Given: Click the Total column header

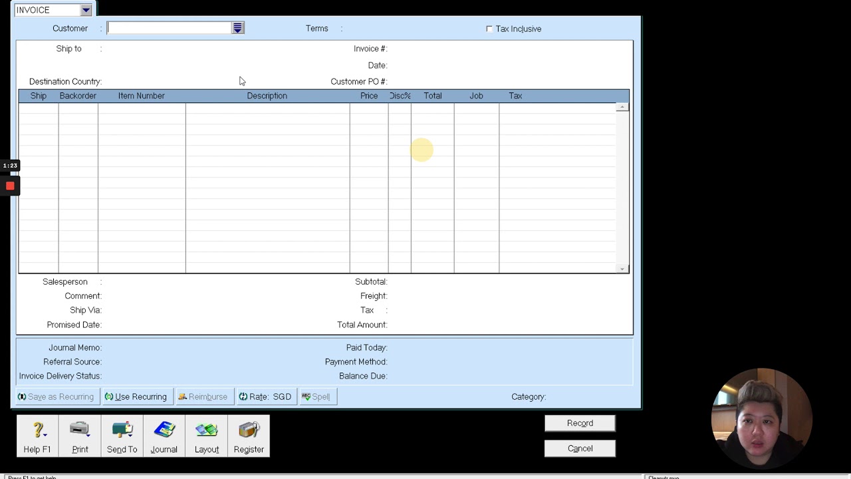Looking at the screenshot, I should click(433, 96).
